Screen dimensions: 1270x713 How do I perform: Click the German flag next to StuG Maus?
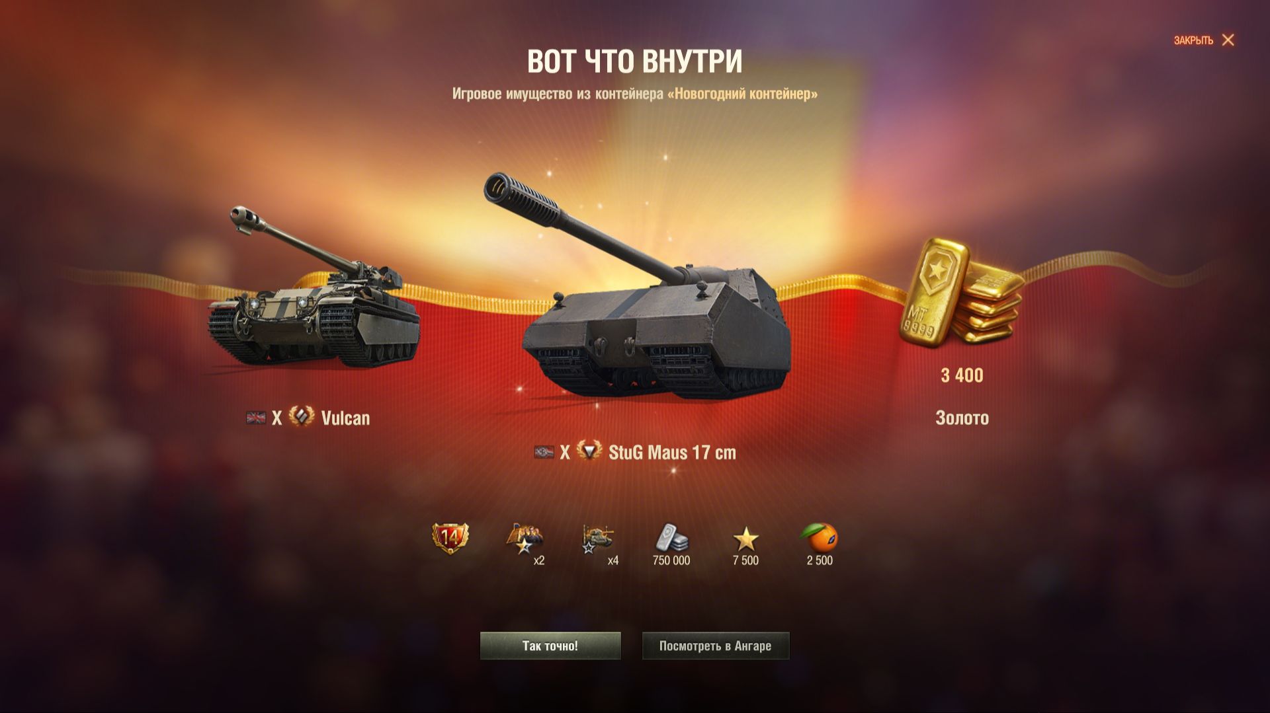click(x=544, y=453)
